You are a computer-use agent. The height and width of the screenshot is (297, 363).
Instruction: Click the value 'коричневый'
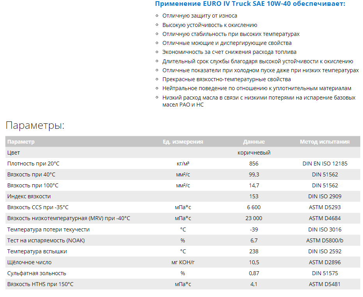point(254,153)
